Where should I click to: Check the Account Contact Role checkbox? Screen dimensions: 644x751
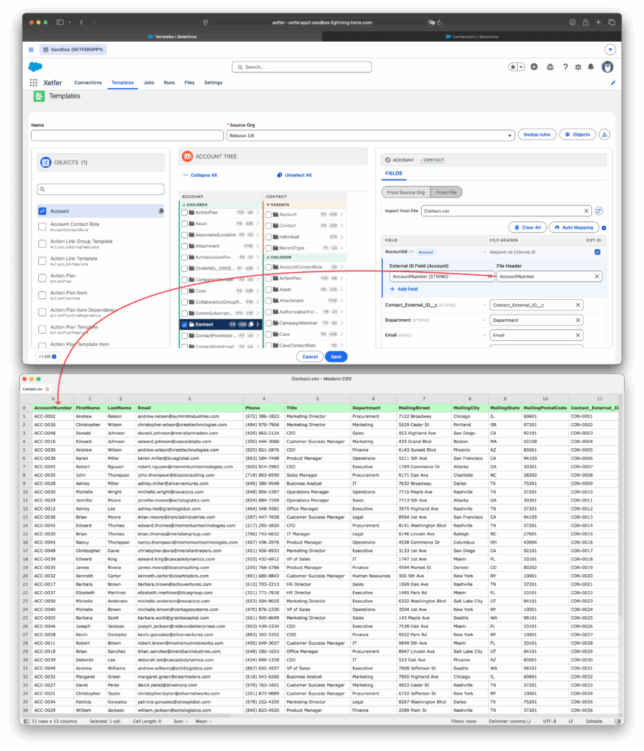coord(42,227)
